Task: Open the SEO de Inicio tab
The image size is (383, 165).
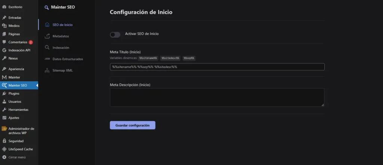Action: (62, 25)
